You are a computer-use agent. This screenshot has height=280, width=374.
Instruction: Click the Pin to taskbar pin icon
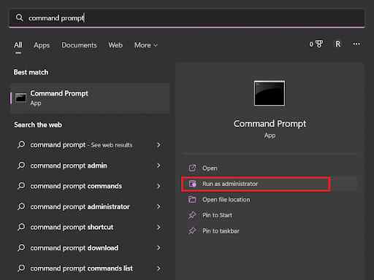click(x=192, y=231)
